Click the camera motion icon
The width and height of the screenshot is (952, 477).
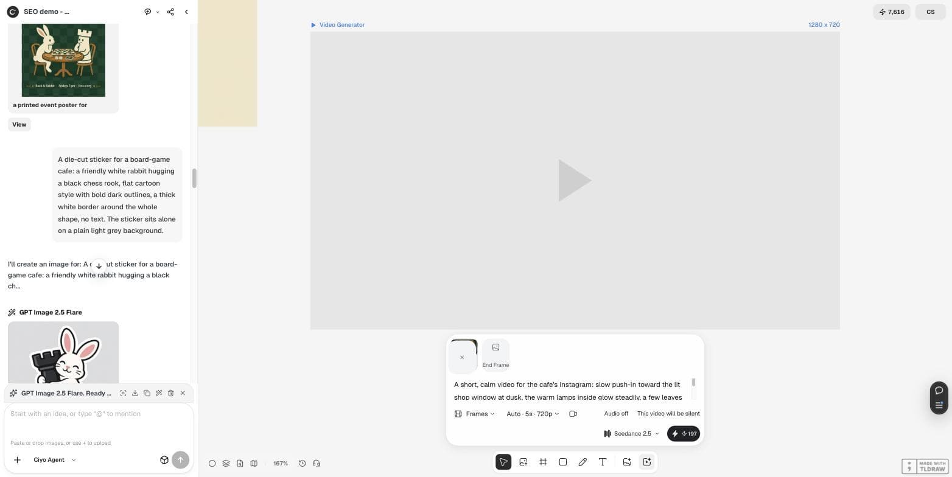coord(573,414)
